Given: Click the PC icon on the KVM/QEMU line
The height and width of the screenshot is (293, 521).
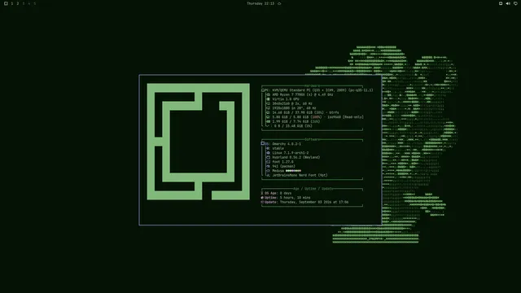Looking at the screenshot, I should tap(263, 90).
